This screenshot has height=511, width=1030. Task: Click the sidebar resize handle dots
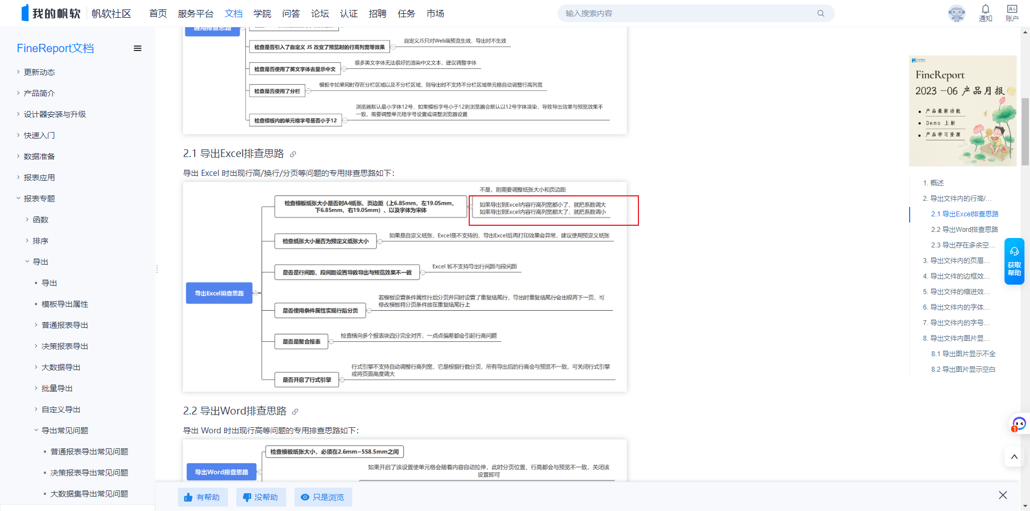coord(157,269)
